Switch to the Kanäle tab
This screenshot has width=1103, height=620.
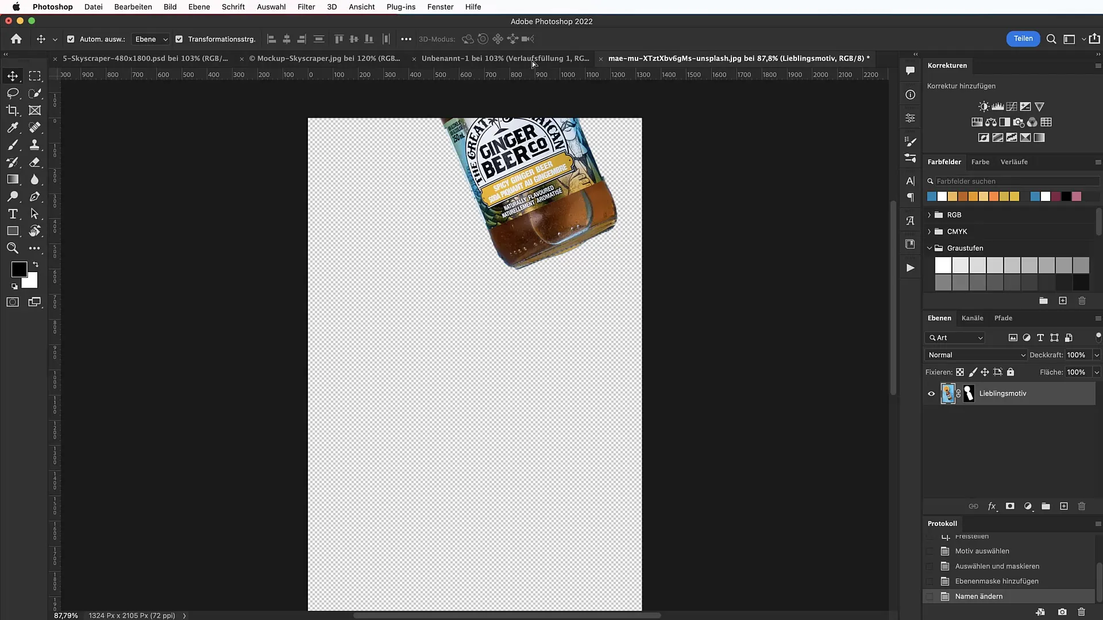tap(973, 318)
